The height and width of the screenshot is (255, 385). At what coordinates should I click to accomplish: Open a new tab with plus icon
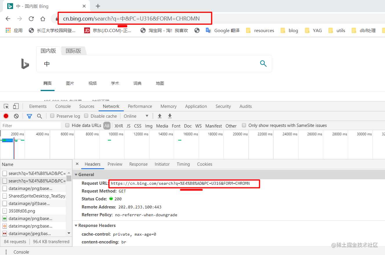[98, 6]
